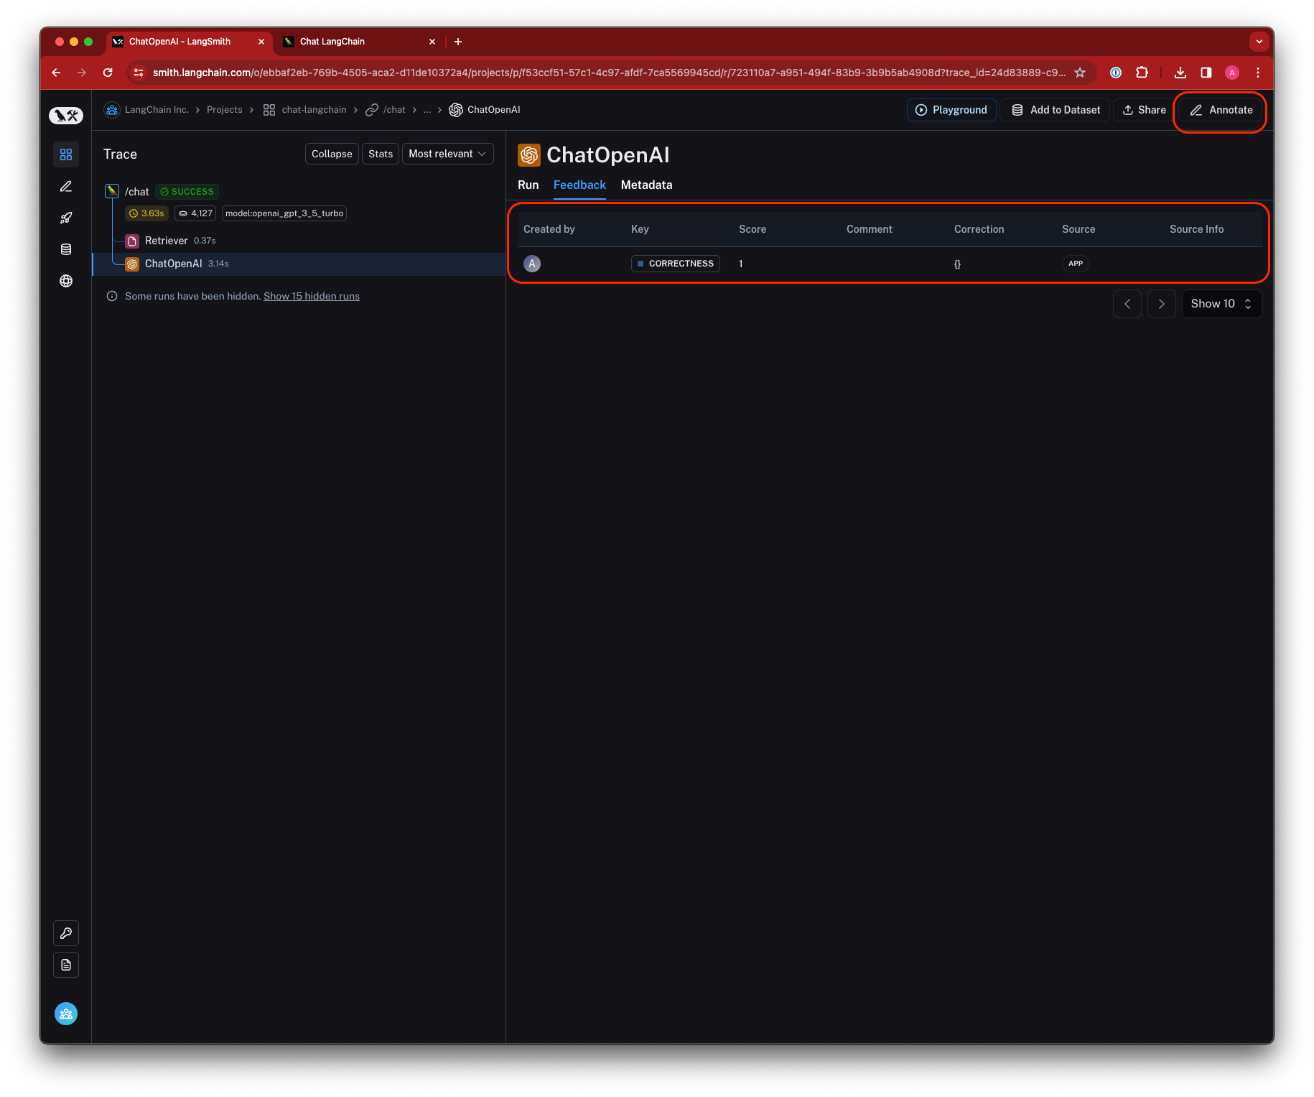Open the API keys key icon
1314x1097 pixels.
(x=66, y=933)
